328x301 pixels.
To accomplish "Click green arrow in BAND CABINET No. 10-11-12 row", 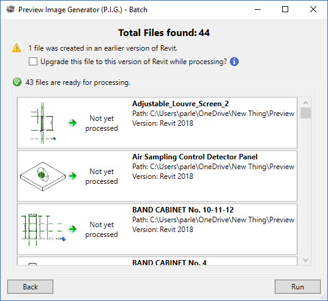I will [x=73, y=229].
